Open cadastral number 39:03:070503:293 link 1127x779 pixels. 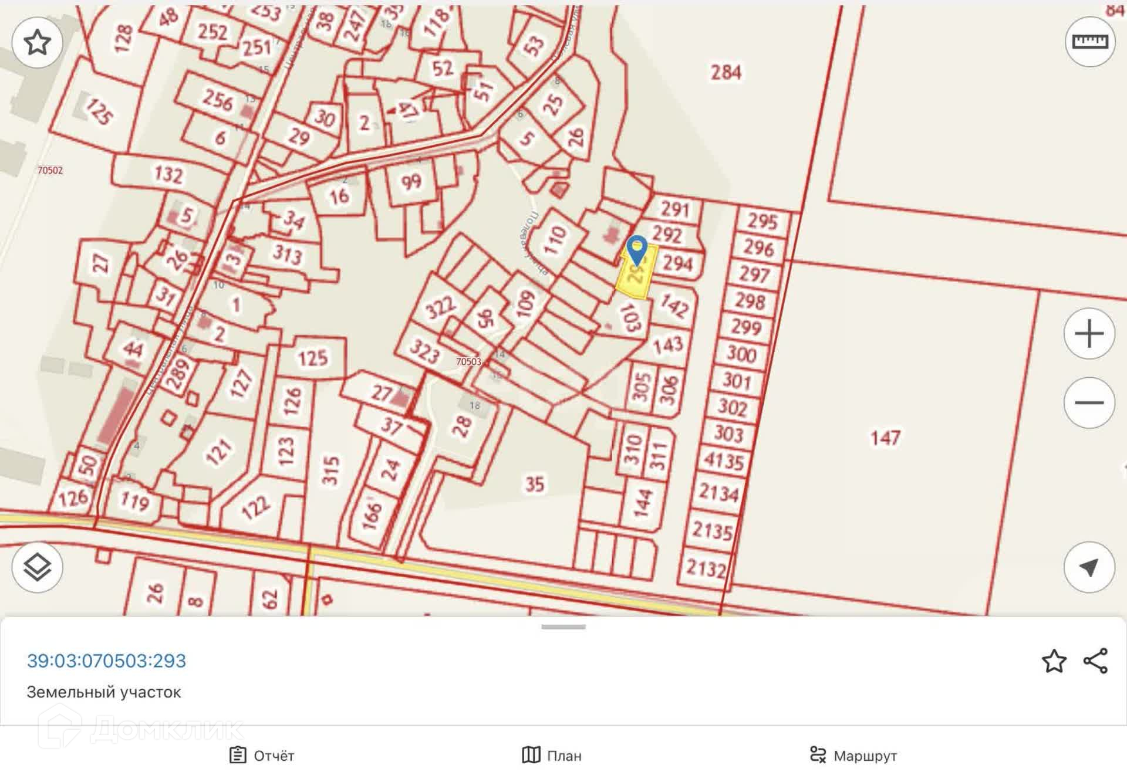point(106,661)
